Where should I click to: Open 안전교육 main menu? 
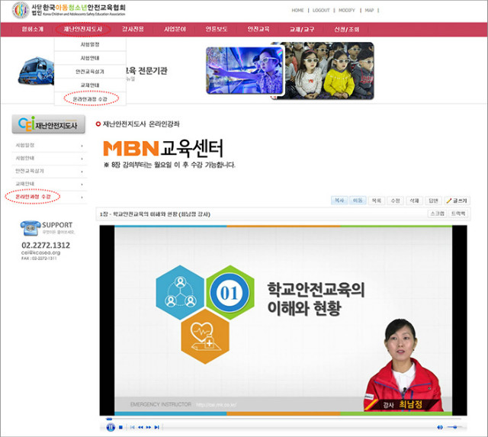click(258, 29)
